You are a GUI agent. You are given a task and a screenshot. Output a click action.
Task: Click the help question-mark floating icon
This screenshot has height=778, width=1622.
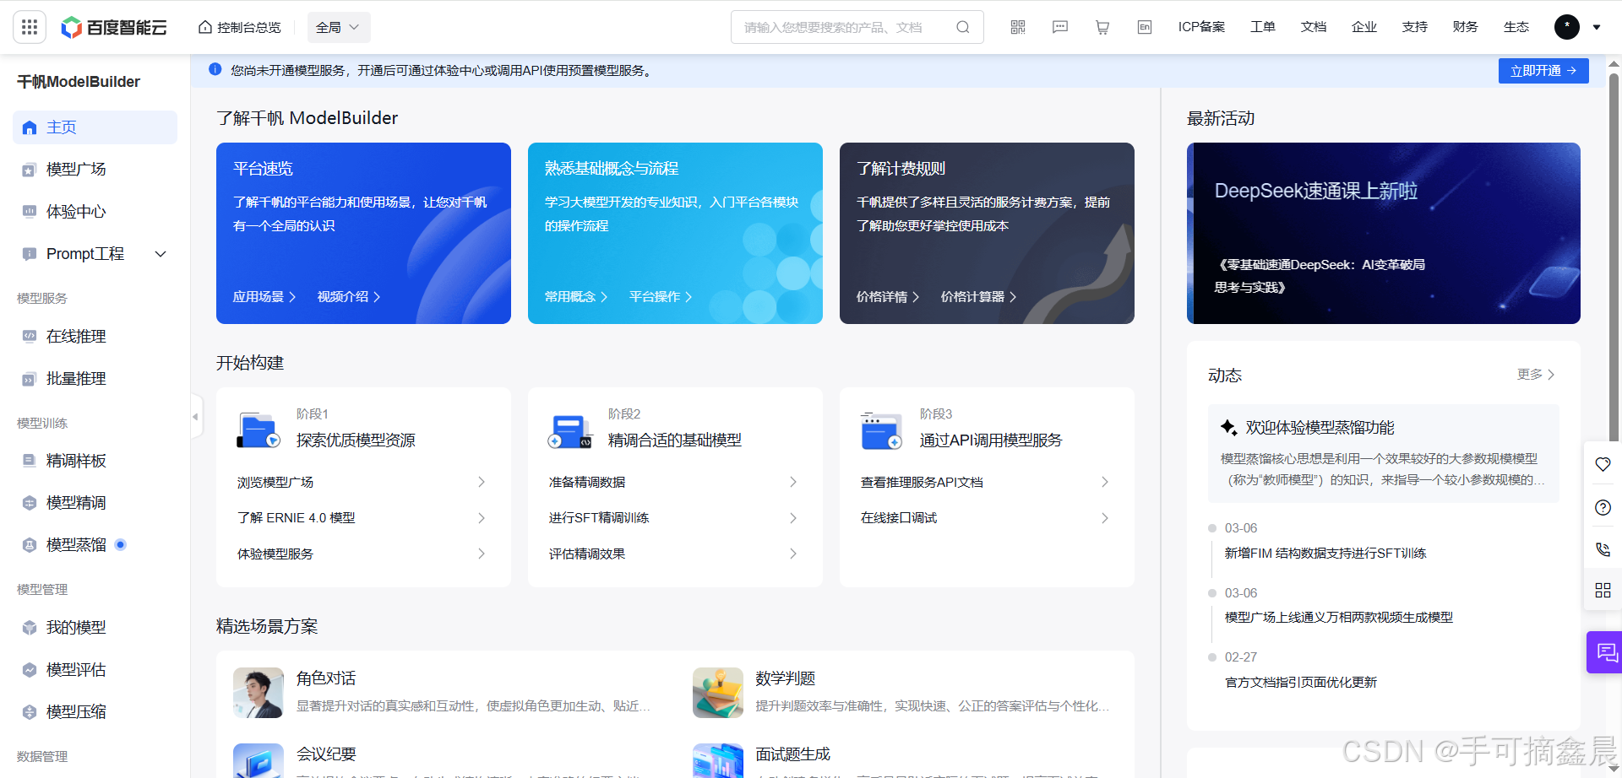tap(1603, 507)
